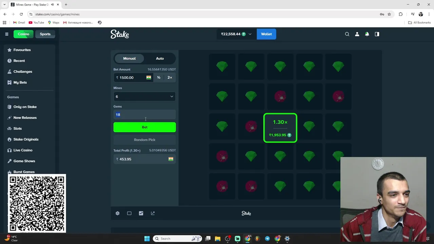Toggle the chat sidebar panel icon
The height and width of the screenshot is (244, 434).
coord(377,34)
